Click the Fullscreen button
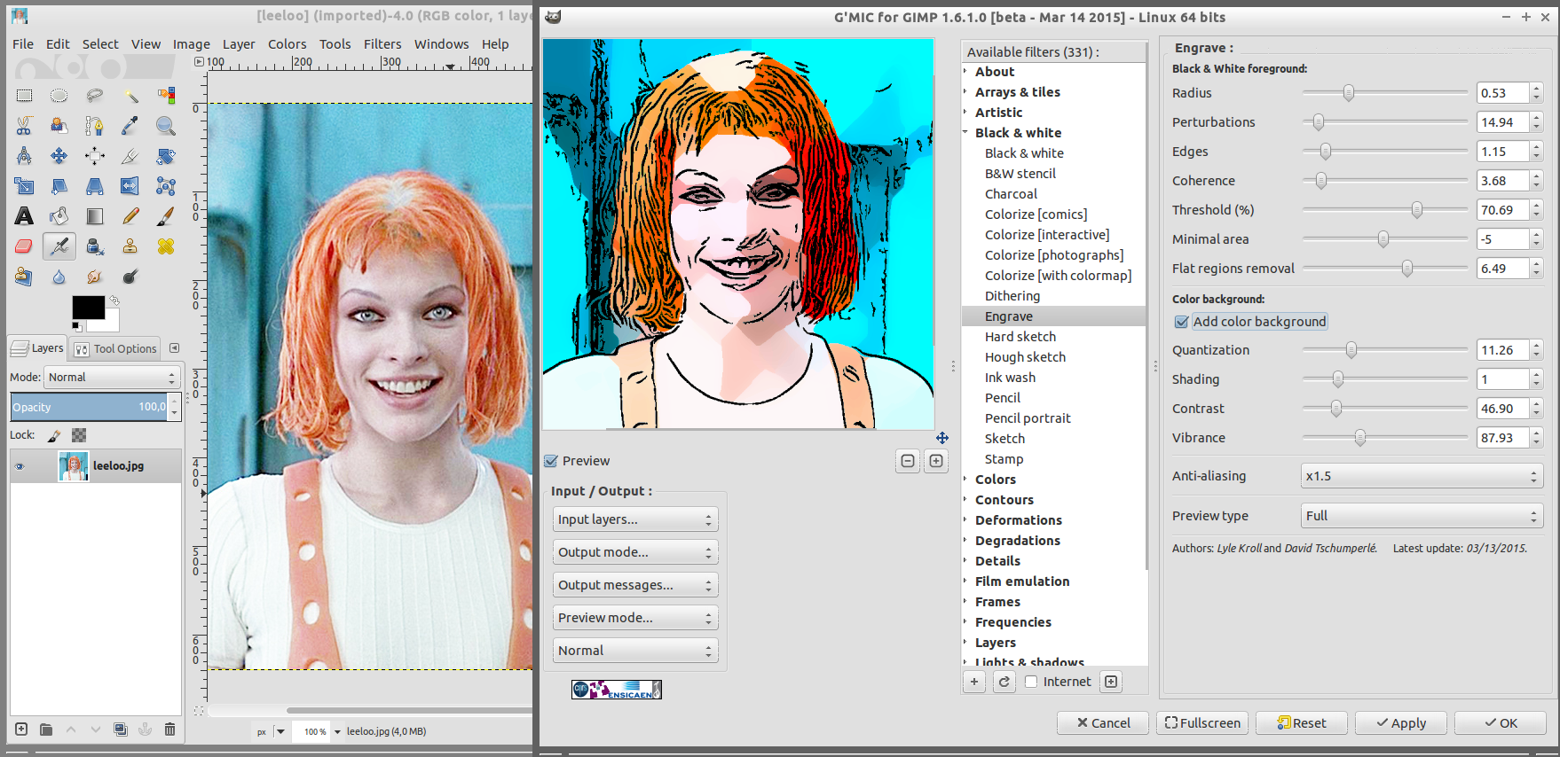The height and width of the screenshot is (757, 1560). [x=1202, y=723]
